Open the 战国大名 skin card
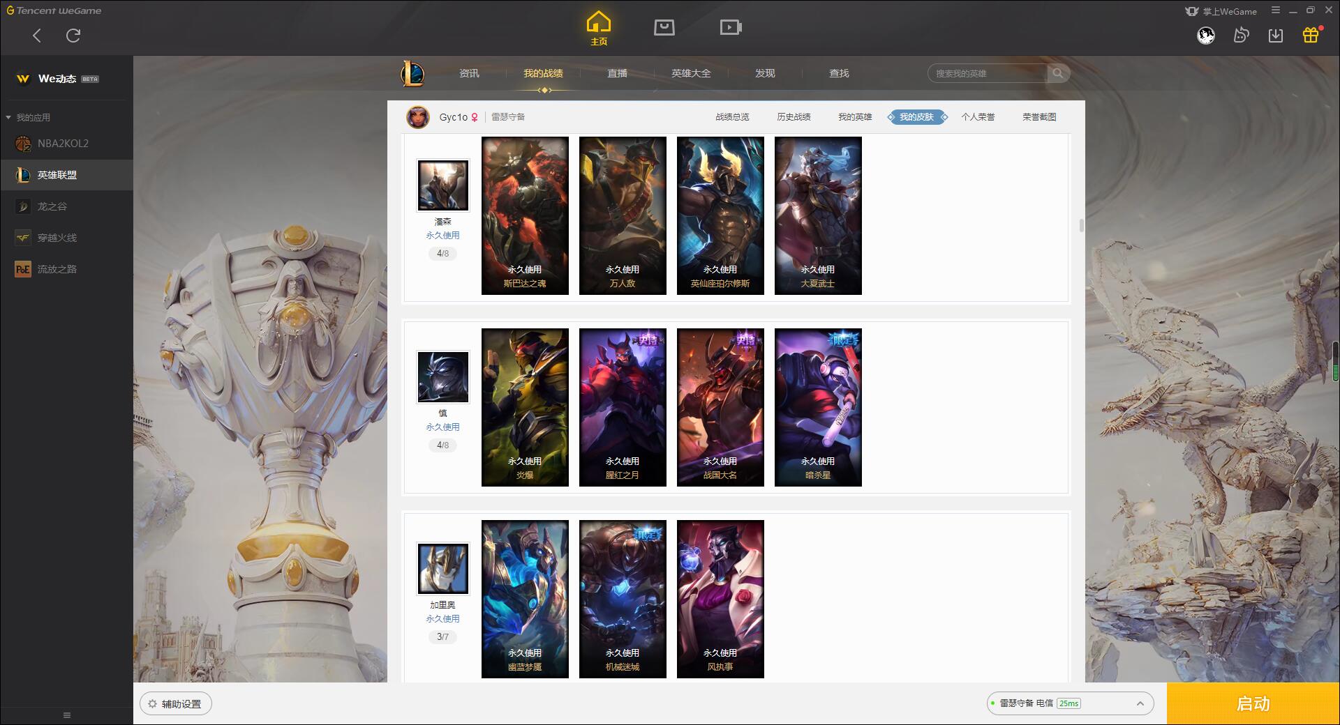Image resolution: width=1340 pixels, height=725 pixels. (720, 407)
